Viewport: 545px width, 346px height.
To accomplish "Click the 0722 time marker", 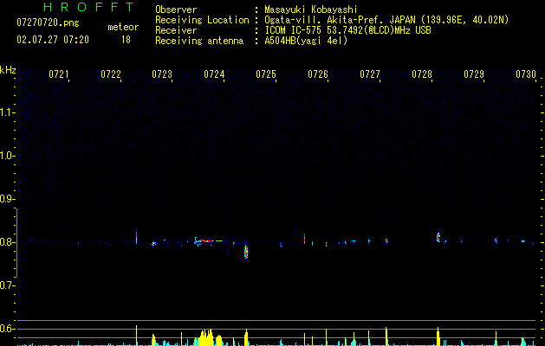I will pos(111,74).
